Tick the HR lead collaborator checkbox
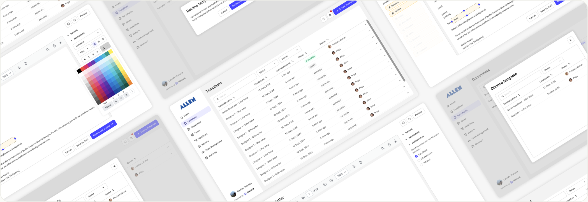The width and height of the screenshot is (588, 202). (x=421, y=164)
